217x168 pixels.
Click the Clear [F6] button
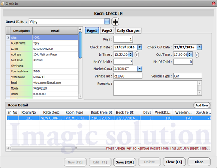point(174,162)
